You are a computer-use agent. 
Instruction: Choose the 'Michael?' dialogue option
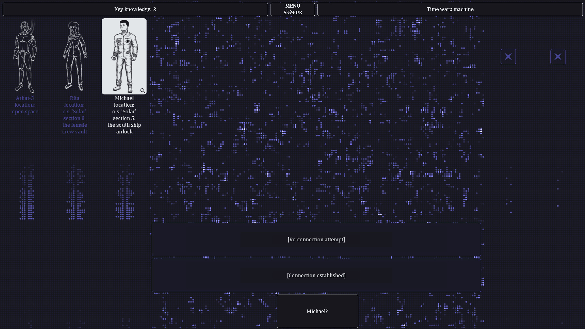click(x=317, y=311)
